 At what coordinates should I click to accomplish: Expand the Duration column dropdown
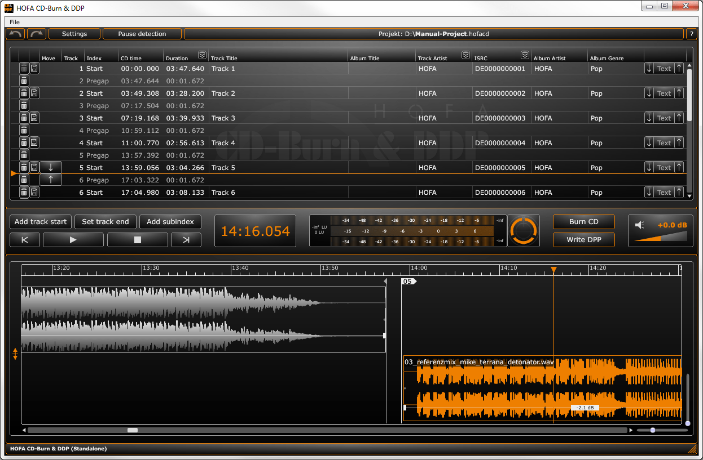pyautogui.click(x=202, y=55)
